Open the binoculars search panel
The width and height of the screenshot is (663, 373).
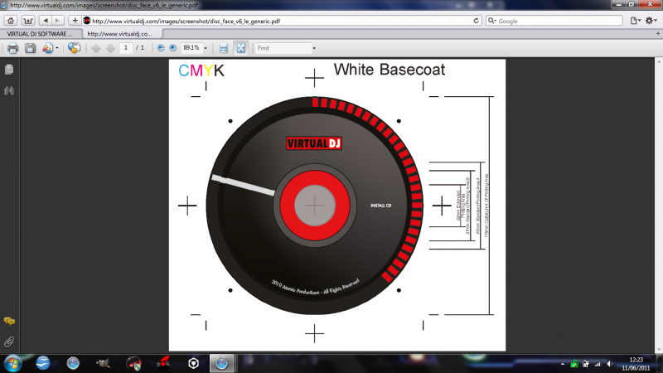(9, 90)
